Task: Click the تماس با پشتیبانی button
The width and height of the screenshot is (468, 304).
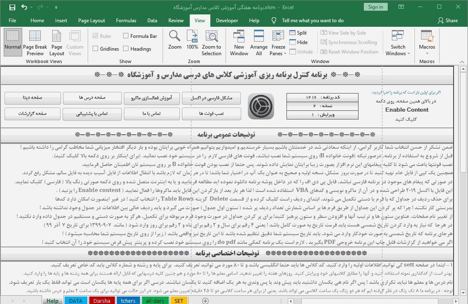Action: coord(92,114)
